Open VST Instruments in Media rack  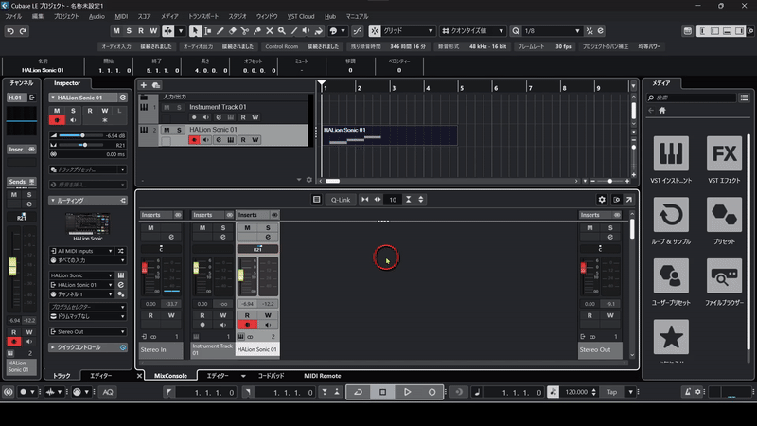pos(671,153)
